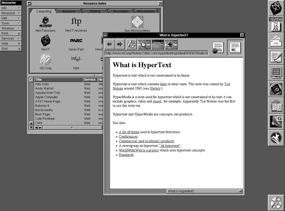This screenshot has width=285, height=211.
Task: Switch to the Miscellaneous tab
Action: (145, 11)
